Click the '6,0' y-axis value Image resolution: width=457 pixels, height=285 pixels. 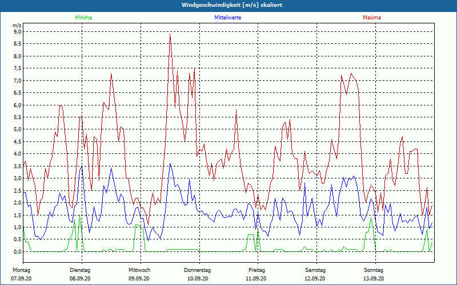(18, 105)
